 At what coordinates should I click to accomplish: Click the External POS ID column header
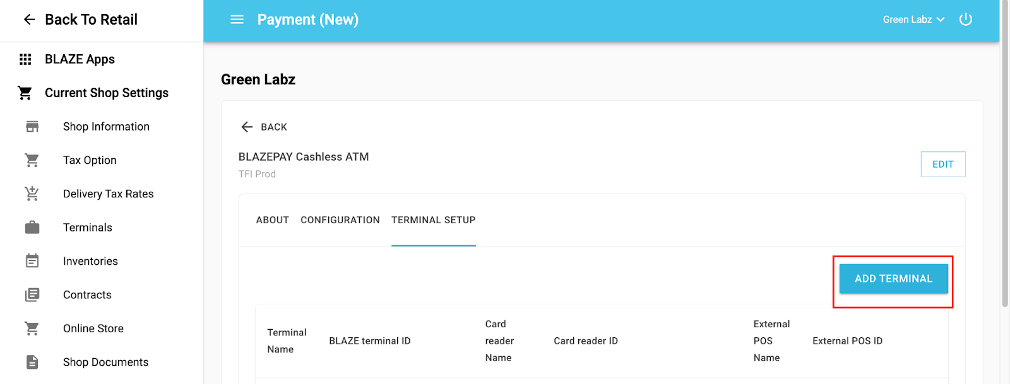847,340
